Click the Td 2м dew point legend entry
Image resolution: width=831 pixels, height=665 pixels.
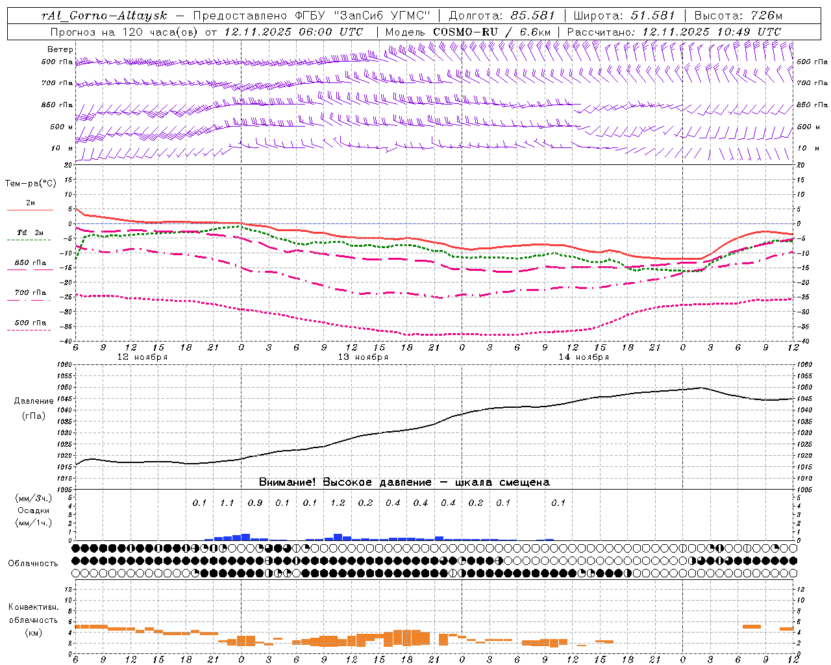(31, 232)
